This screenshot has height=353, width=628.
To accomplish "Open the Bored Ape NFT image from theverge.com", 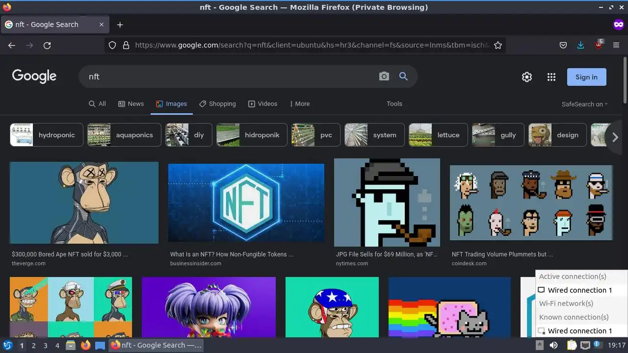I will click(x=84, y=202).
